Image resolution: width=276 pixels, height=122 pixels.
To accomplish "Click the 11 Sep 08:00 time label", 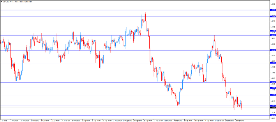I will (x=198, y=121).
